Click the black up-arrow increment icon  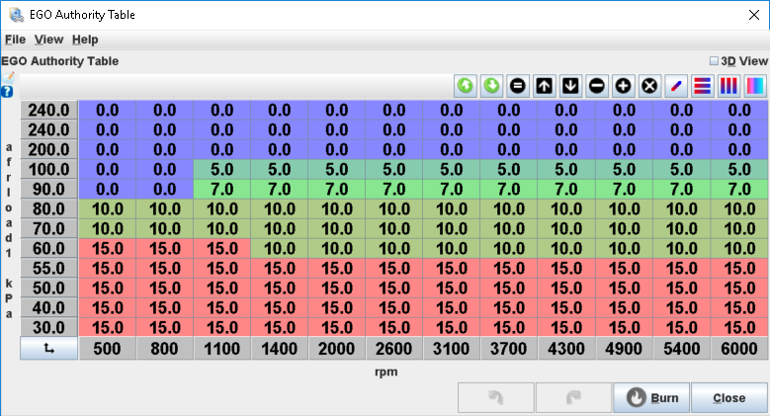[544, 86]
